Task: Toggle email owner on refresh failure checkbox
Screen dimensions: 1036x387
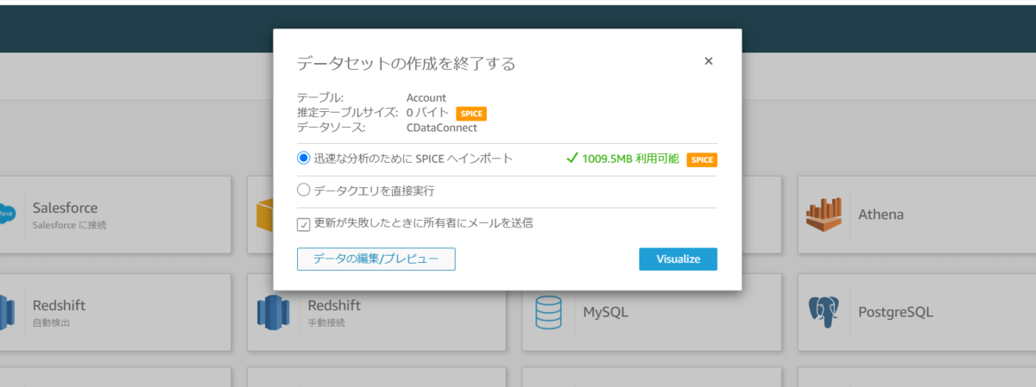Action: coord(303,224)
